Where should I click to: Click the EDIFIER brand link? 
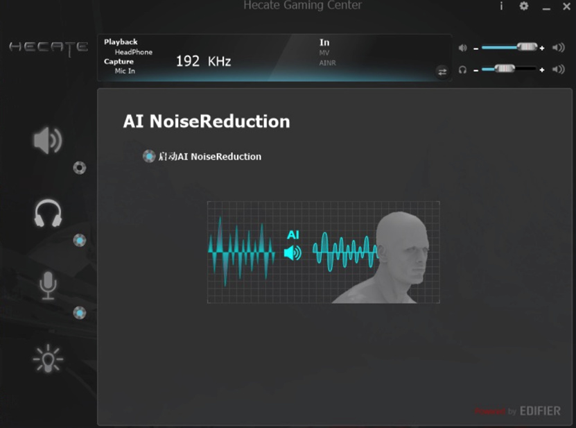point(540,411)
